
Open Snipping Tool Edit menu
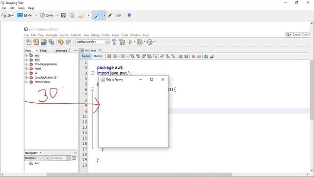(12, 8)
